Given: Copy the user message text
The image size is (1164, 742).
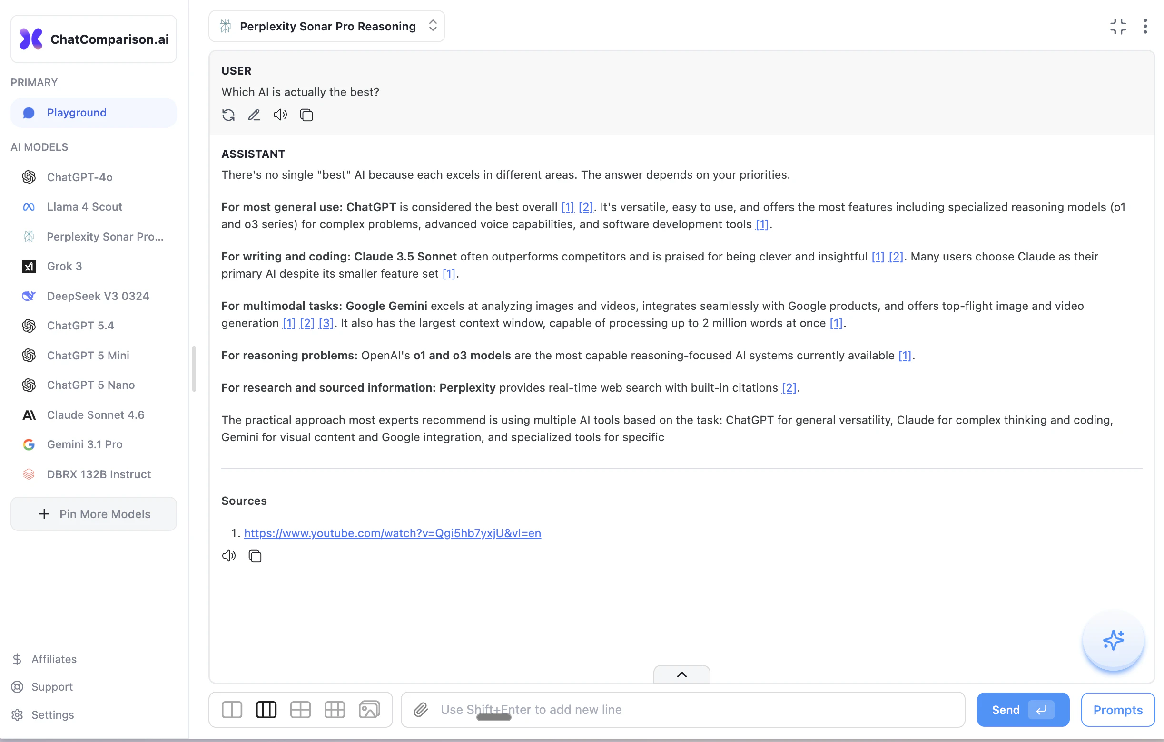Looking at the screenshot, I should 306,115.
